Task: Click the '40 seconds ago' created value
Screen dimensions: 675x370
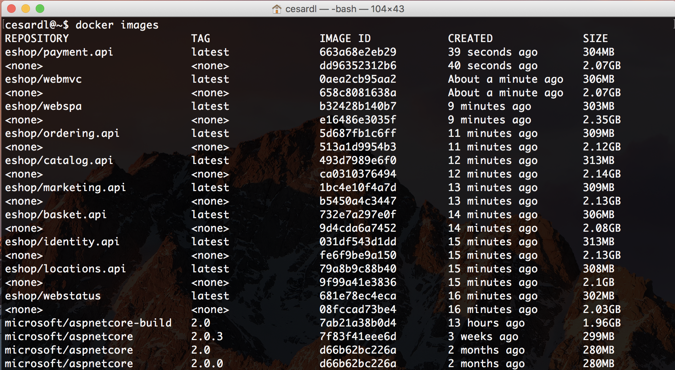Action: pyautogui.click(x=493, y=66)
